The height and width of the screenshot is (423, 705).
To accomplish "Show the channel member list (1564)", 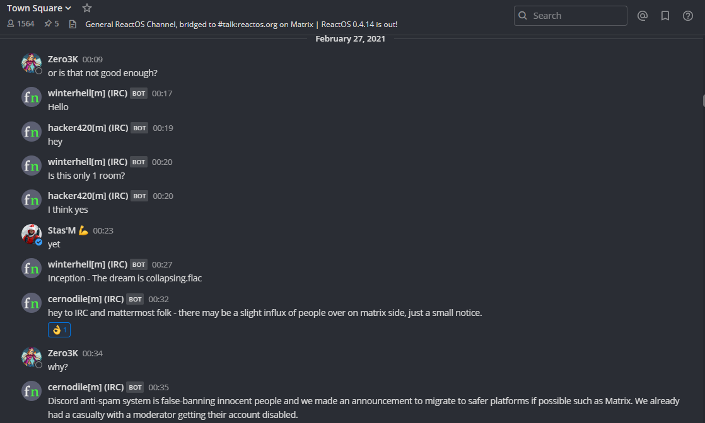I will tap(21, 24).
